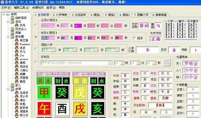Open the 帮助 menu
201x118 pixels.
pos(62,8)
